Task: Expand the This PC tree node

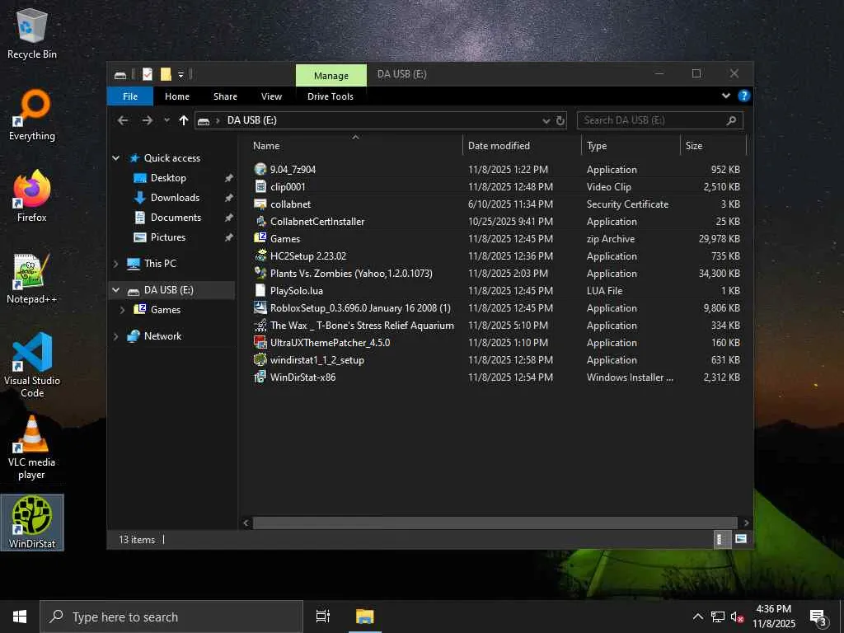Action: coord(115,263)
